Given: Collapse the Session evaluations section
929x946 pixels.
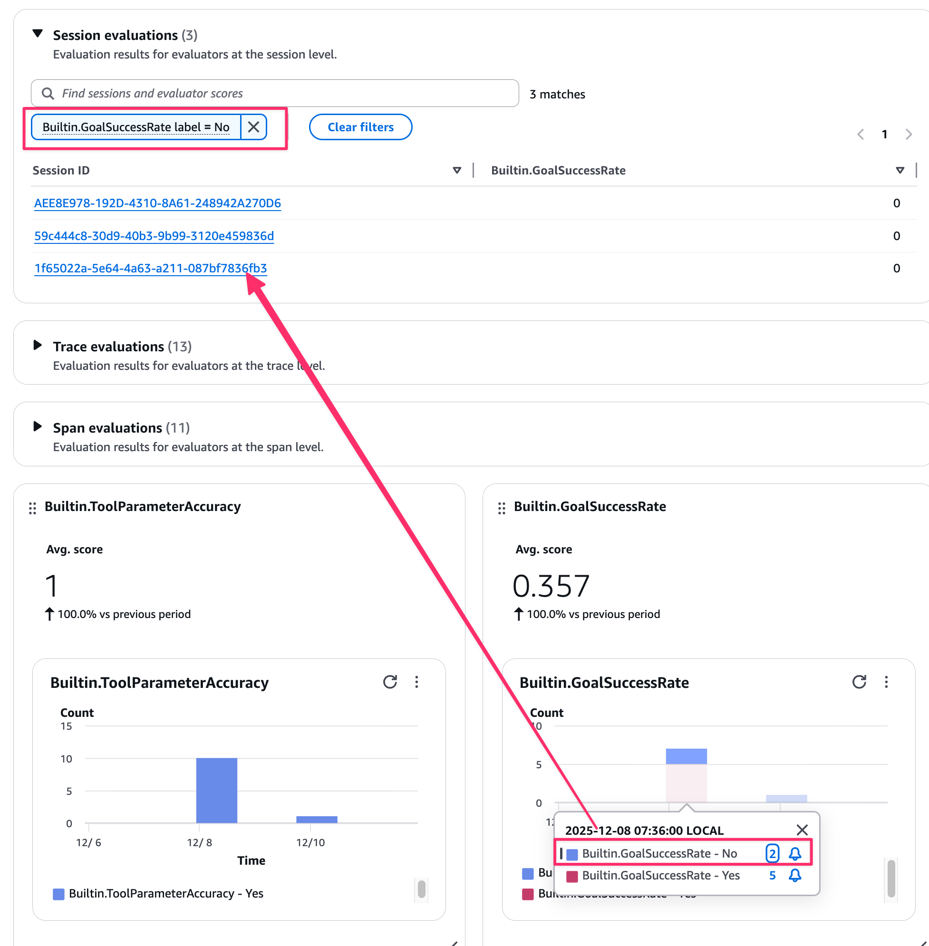Looking at the screenshot, I should 38,34.
